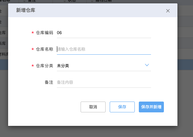Focus the 仓库名称 input field

point(104,49)
